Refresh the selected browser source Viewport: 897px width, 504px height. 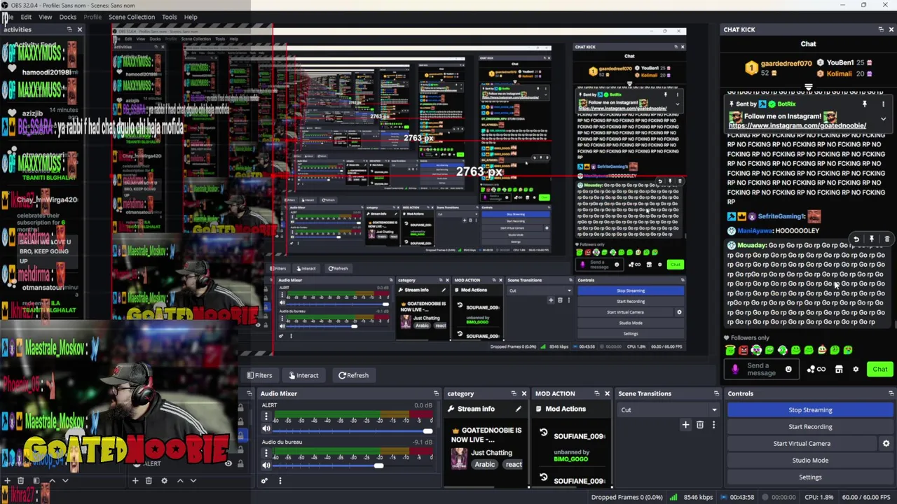click(x=353, y=375)
